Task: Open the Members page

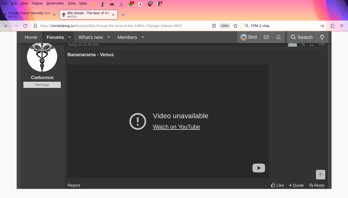Action: (127, 37)
